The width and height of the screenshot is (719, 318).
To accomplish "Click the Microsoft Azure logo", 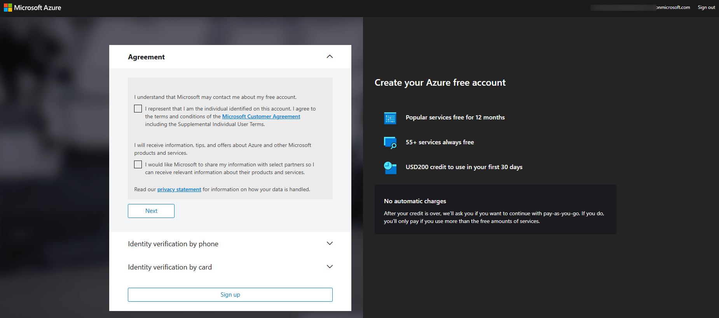I will [33, 8].
